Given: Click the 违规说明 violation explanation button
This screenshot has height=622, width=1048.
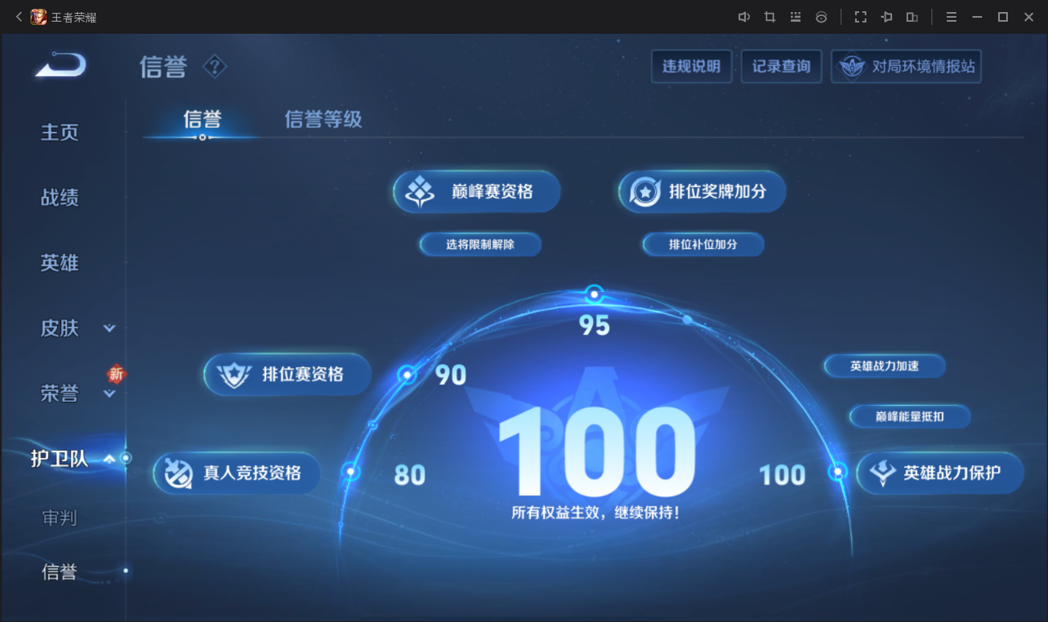Looking at the screenshot, I should pyautogui.click(x=691, y=67).
